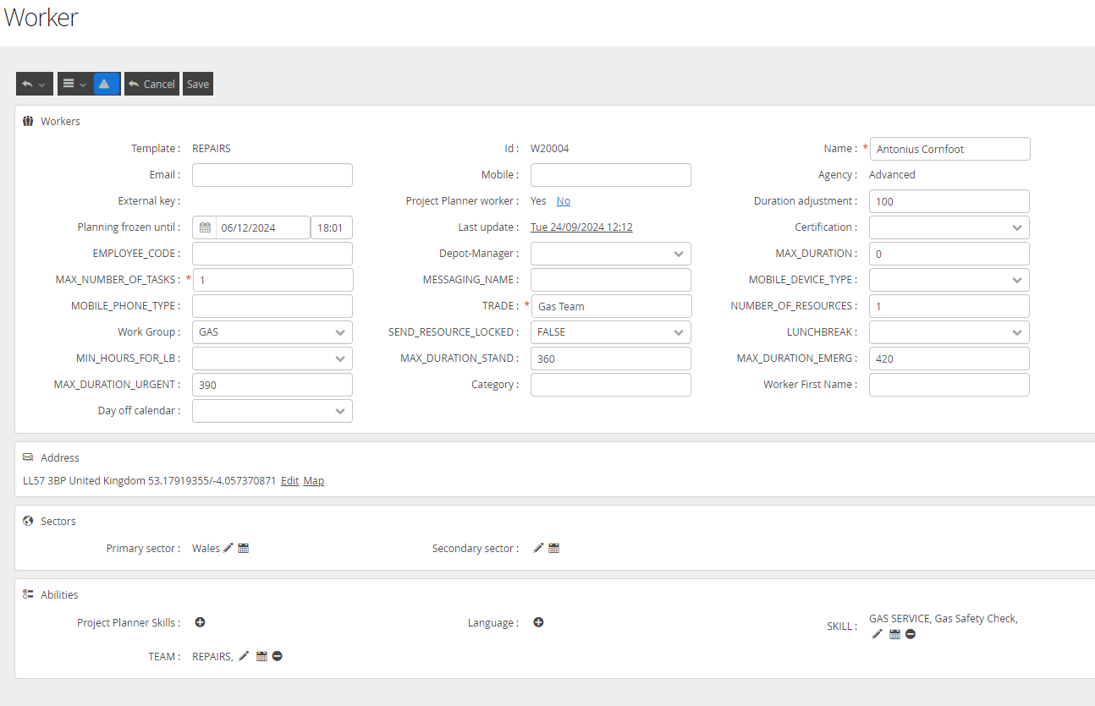This screenshot has height=706, width=1095.
Task: Click the blue triangle toolbar button
Action: (104, 84)
